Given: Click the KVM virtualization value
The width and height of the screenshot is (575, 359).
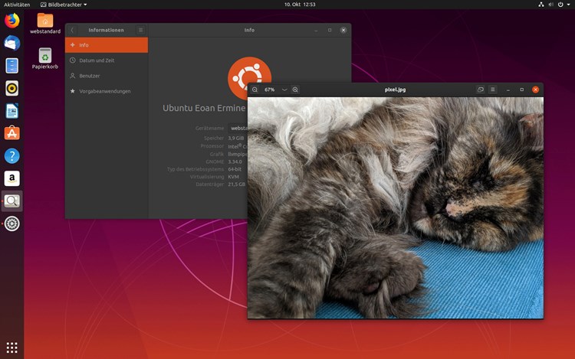Looking at the screenshot, I should tap(234, 177).
